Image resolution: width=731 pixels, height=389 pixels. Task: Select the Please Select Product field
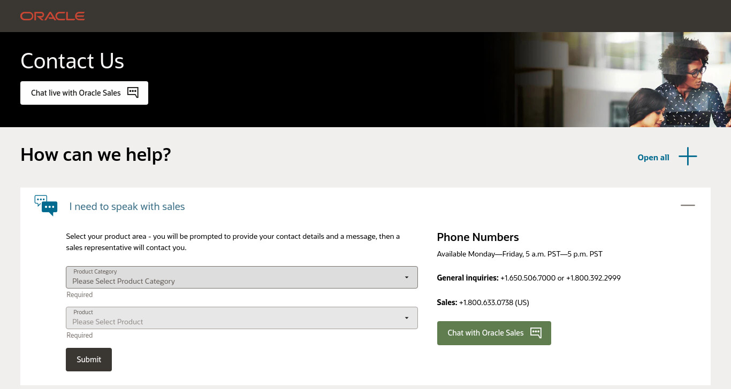(x=242, y=318)
